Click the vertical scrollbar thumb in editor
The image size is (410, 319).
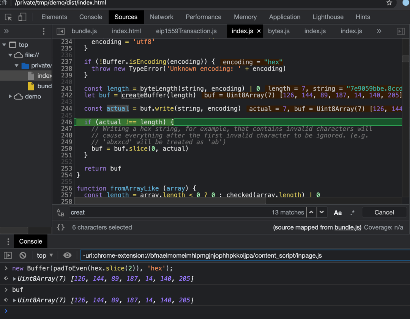[x=405, y=59]
